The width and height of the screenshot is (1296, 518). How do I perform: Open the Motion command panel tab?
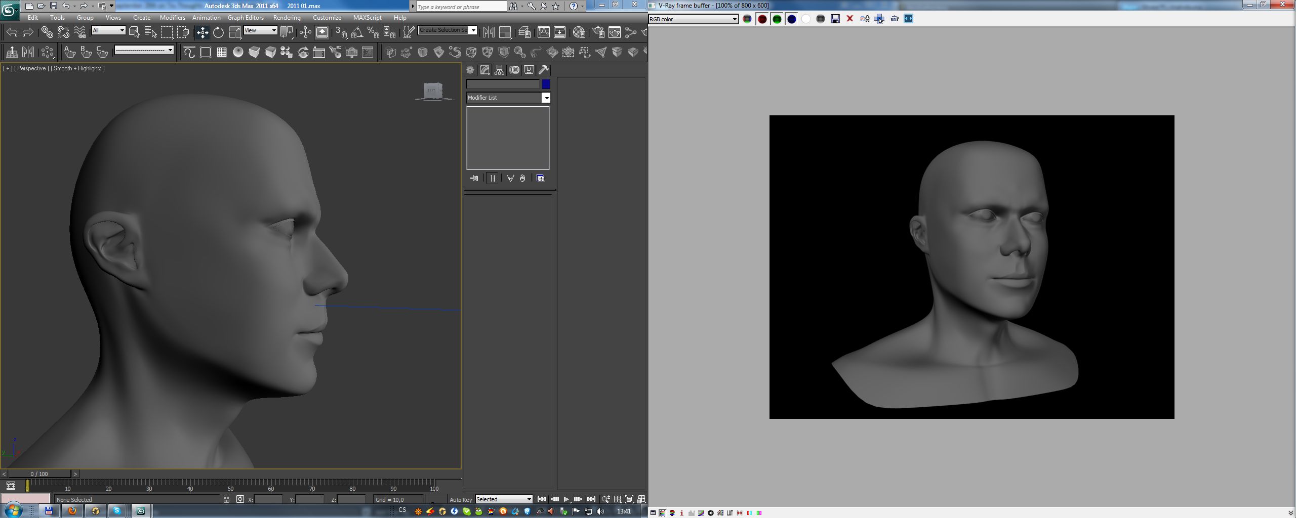[514, 70]
